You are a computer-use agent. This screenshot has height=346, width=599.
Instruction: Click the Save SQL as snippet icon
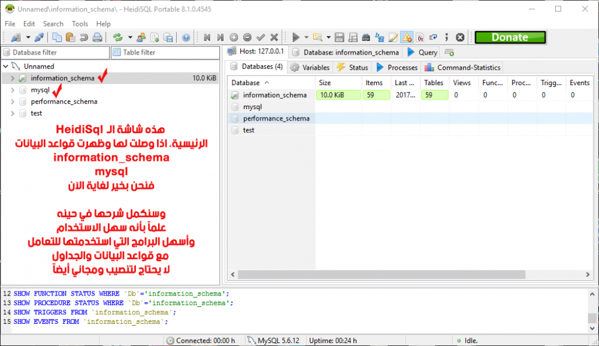tap(353, 37)
